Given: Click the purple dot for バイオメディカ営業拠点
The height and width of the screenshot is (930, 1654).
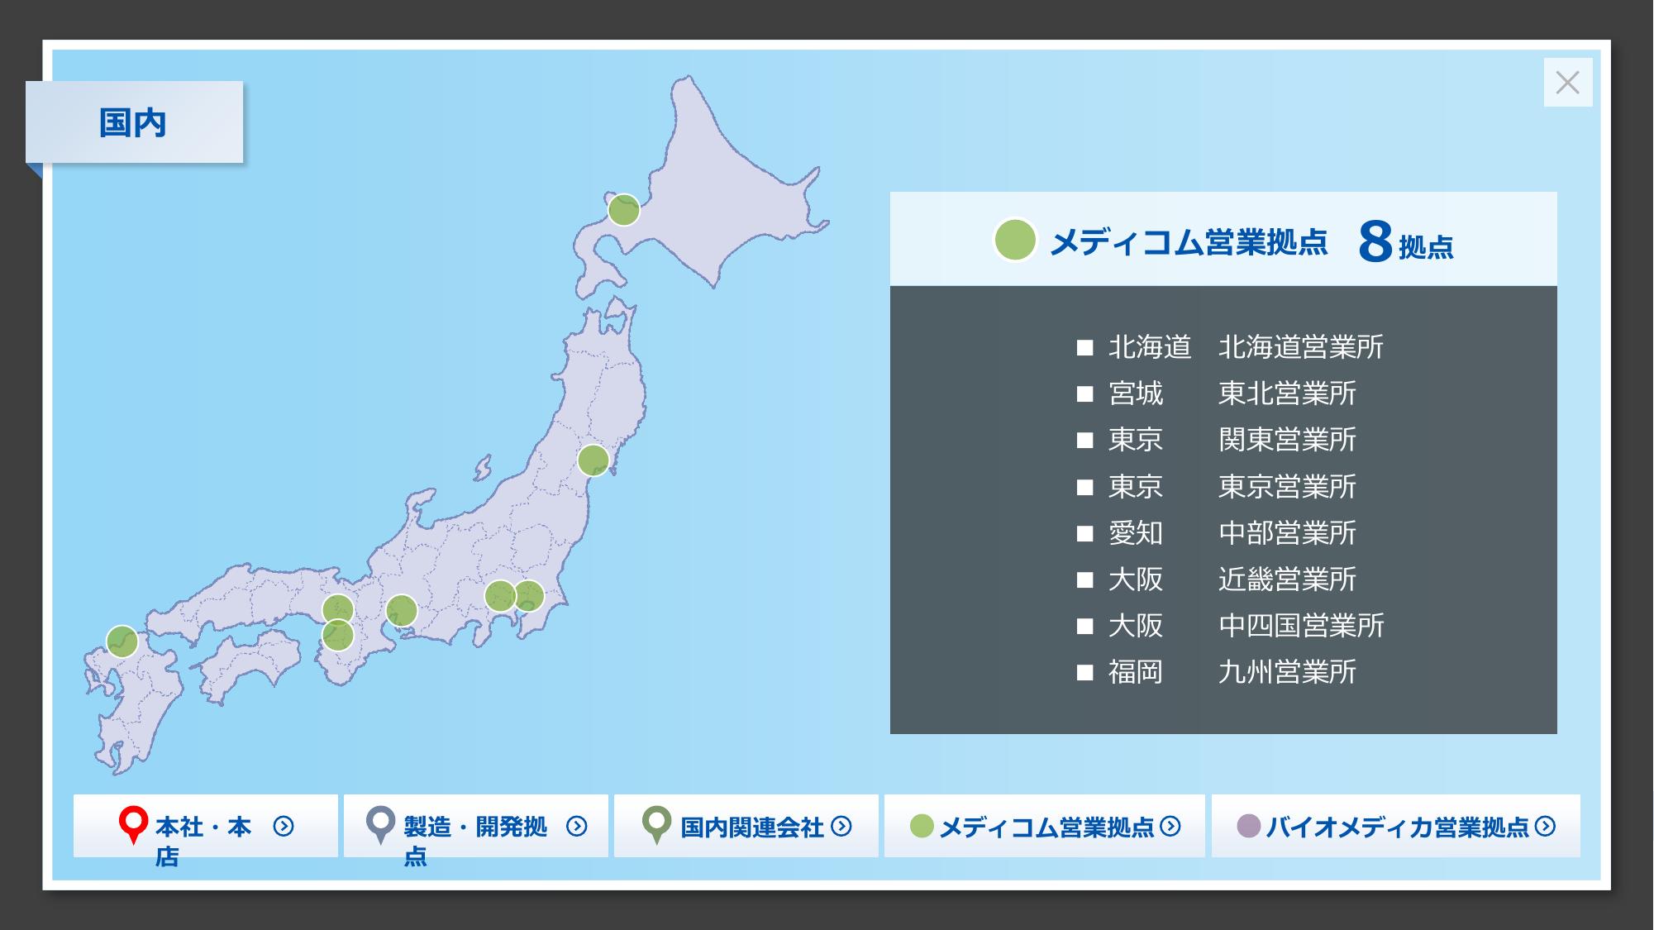Looking at the screenshot, I should click(x=1248, y=826).
